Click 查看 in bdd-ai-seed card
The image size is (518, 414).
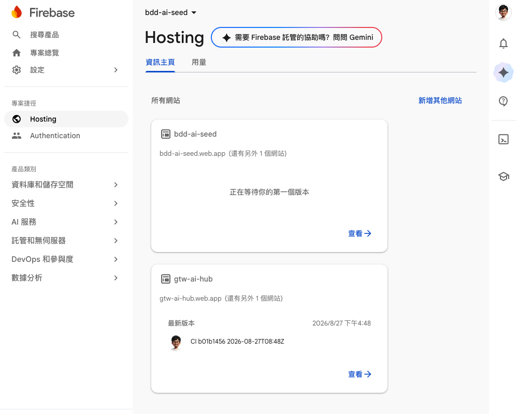point(360,233)
